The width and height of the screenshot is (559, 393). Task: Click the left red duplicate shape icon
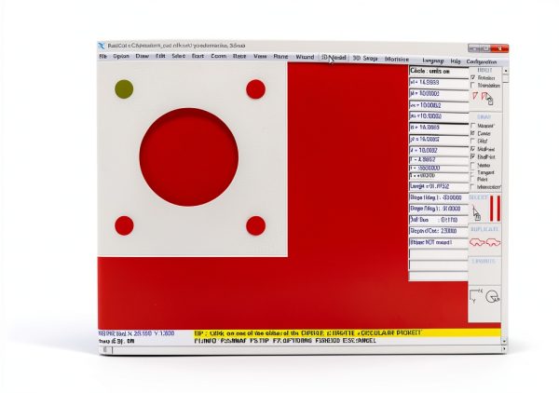(477, 243)
